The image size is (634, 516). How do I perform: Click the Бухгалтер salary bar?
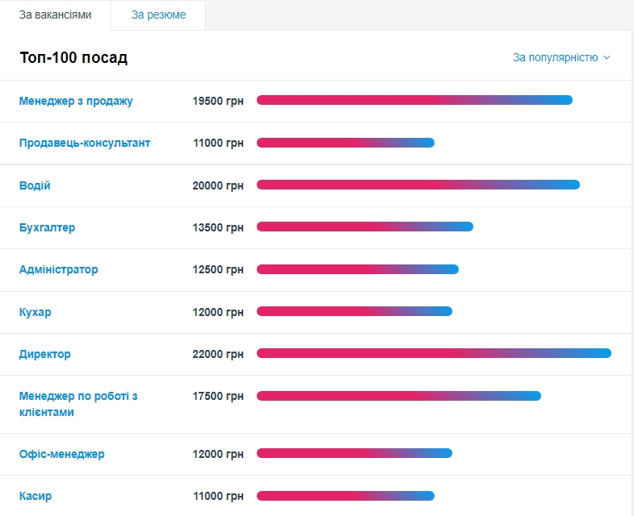click(364, 227)
